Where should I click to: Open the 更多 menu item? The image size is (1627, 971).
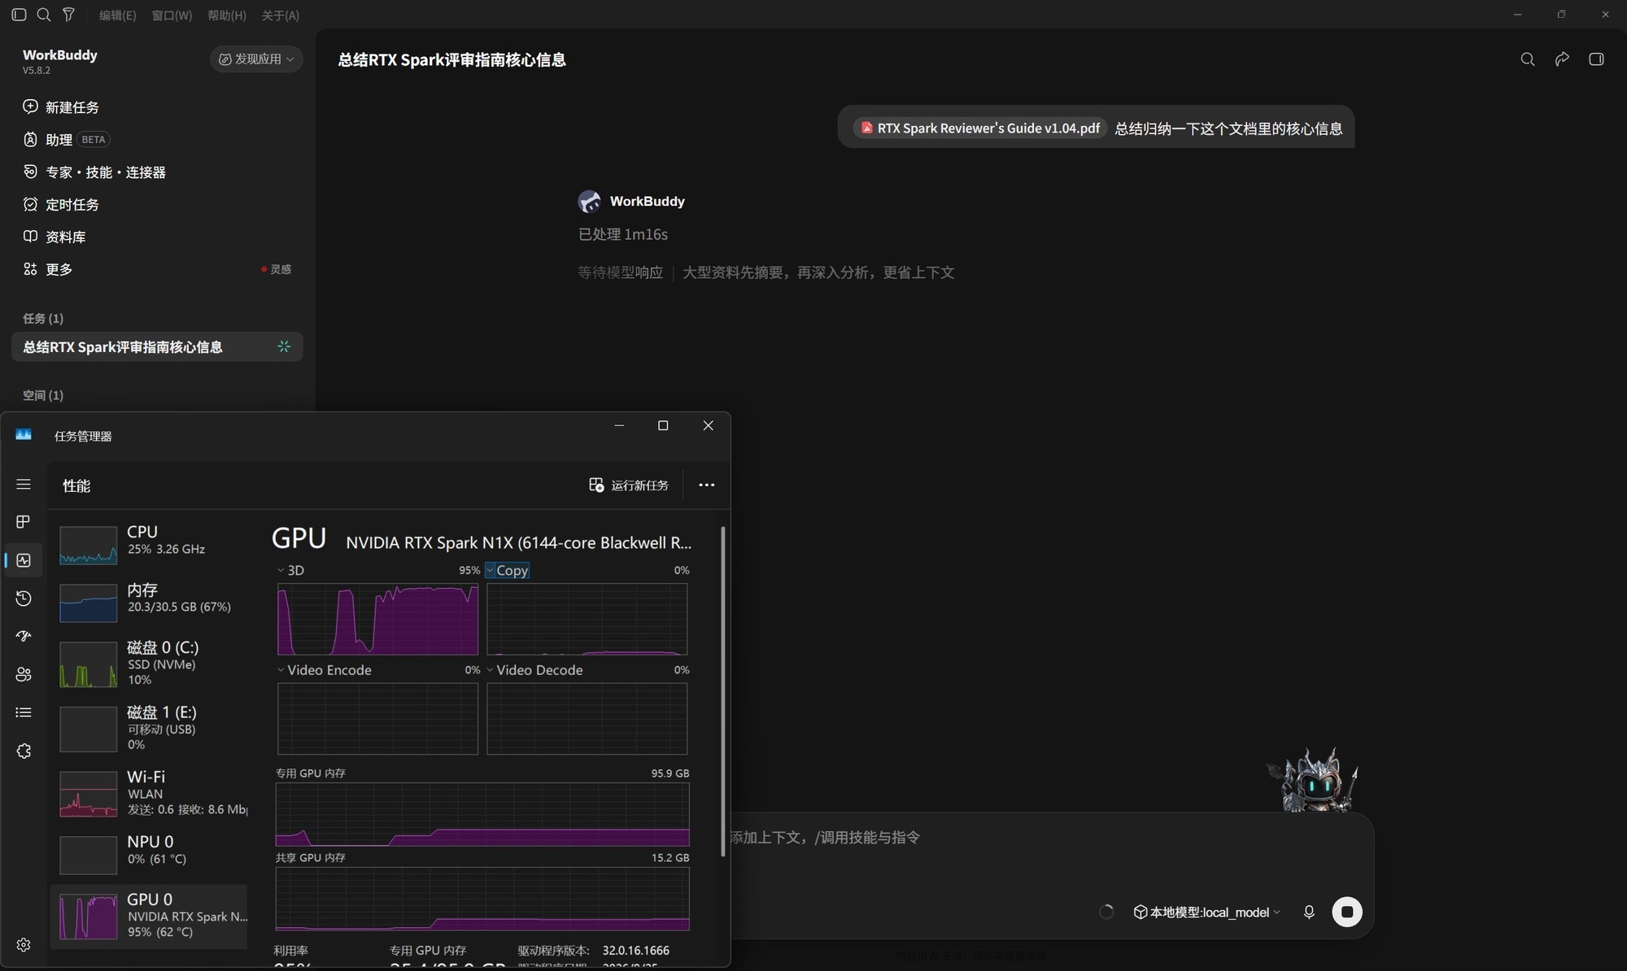coord(48,269)
